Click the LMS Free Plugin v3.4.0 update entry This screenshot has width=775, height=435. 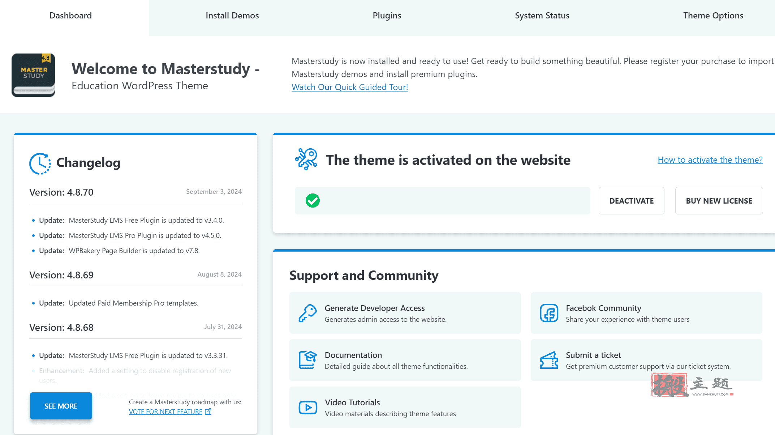[x=132, y=220]
